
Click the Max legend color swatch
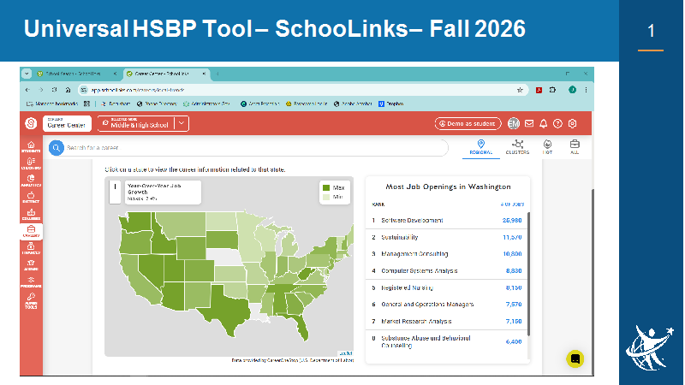[x=326, y=187]
